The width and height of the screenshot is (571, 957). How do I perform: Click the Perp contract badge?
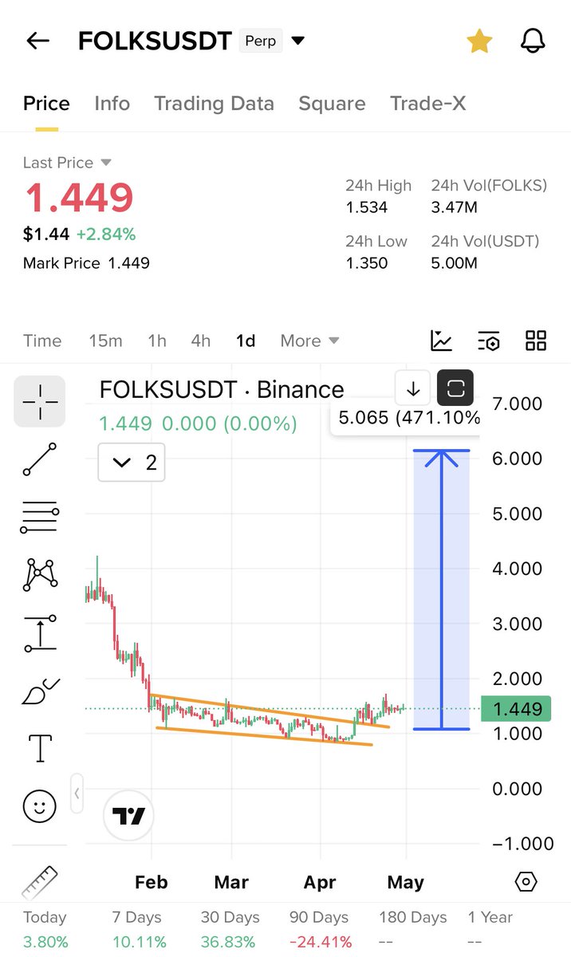[x=261, y=41]
